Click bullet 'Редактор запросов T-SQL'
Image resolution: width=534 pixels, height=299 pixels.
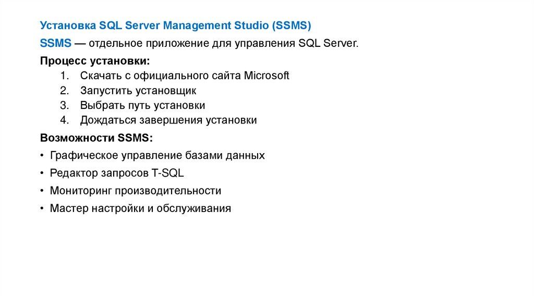117,173
